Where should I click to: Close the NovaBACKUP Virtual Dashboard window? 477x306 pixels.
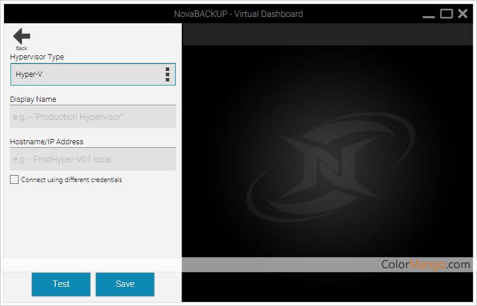pyautogui.click(x=462, y=14)
